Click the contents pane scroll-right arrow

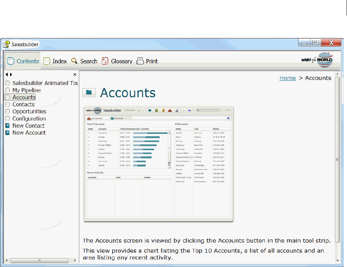75,260
